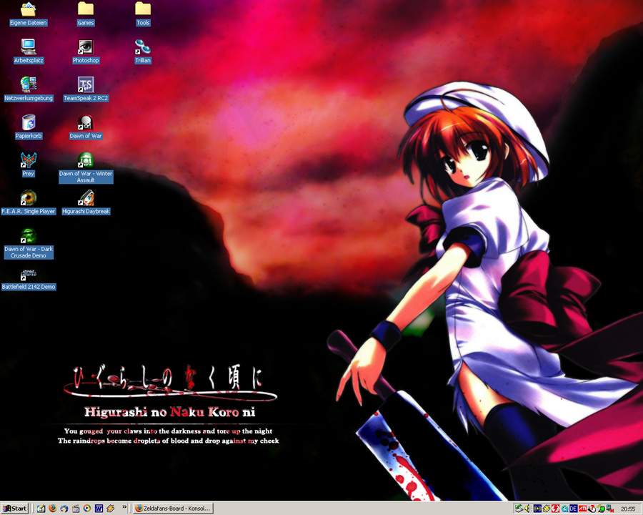
Task: Select the Arbeitsplatz computer icon
Action: (29, 51)
